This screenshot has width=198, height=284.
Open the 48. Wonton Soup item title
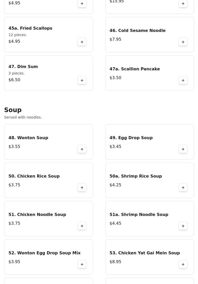click(28, 138)
